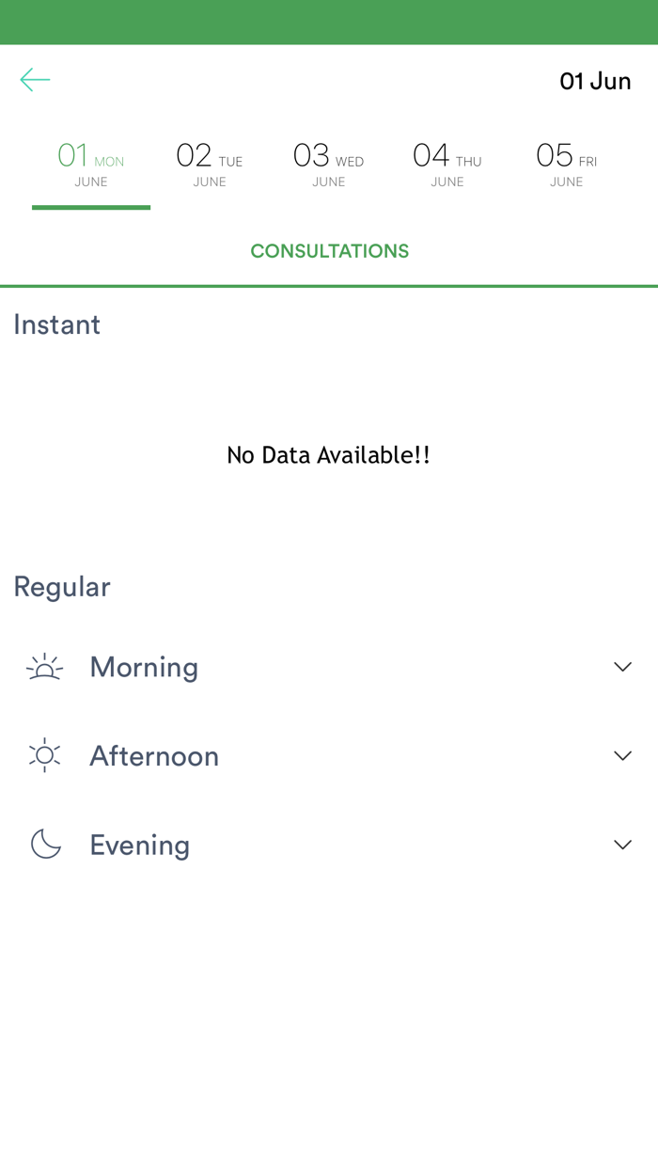Choose the 03 Wed June date
This screenshot has width=658, height=1170.
pyautogui.click(x=328, y=165)
